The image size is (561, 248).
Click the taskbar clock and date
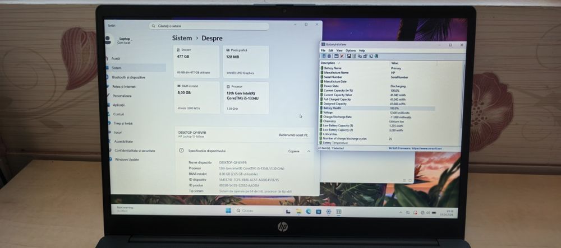(447, 213)
